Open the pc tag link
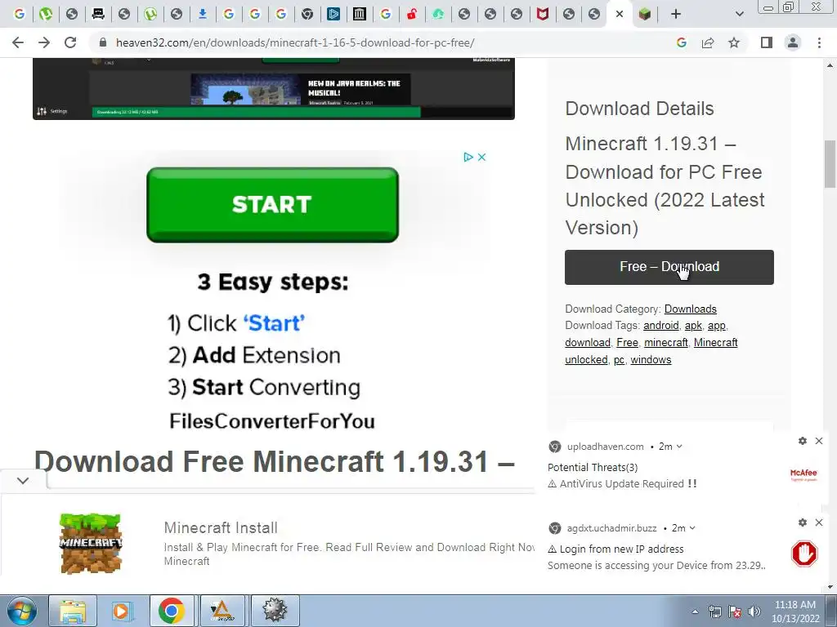Screen dimensions: 837x627 pyautogui.click(x=619, y=360)
